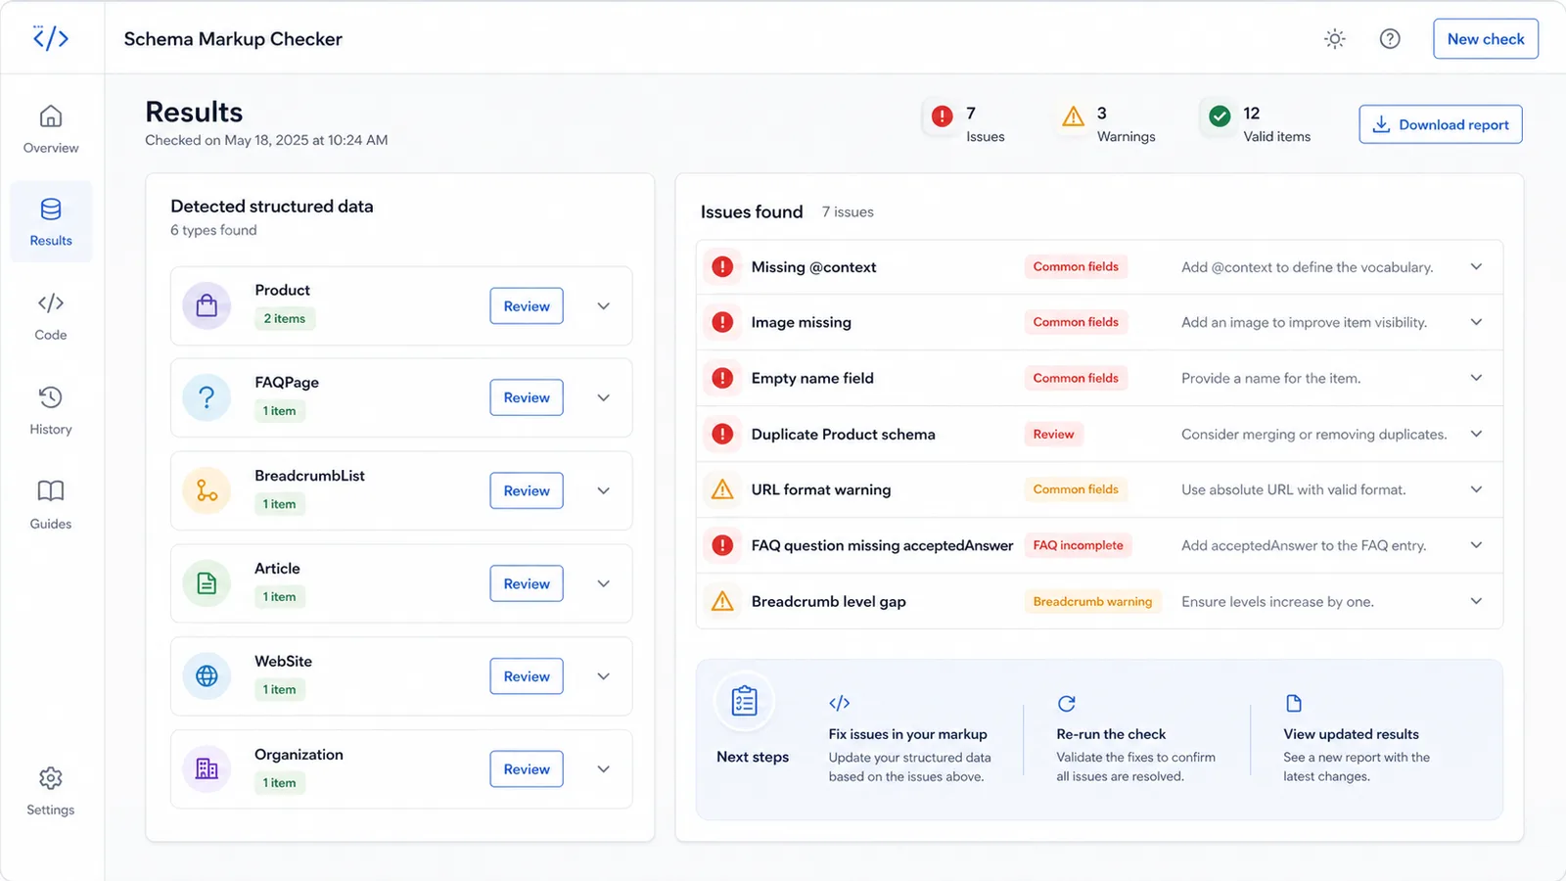The height and width of the screenshot is (881, 1566).
Task: Click the Schema Markup Checker logo icon
Action: pyautogui.click(x=51, y=38)
